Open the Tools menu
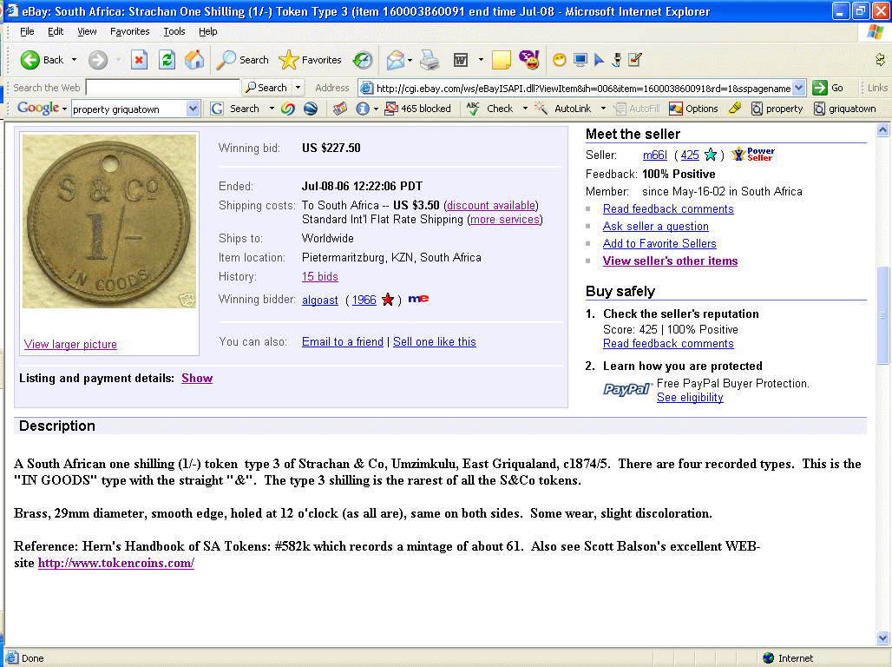The width and height of the screenshot is (892, 667). click(174, 31)
